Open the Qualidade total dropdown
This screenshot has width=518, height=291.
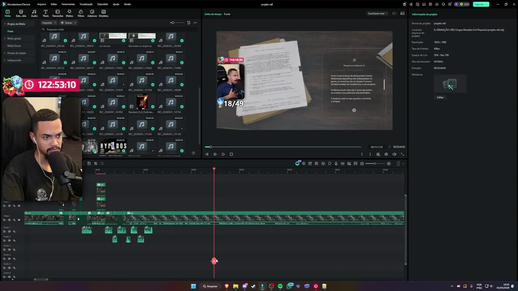tap(377, 13)
